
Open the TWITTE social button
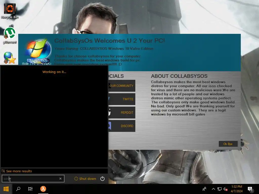pyautogui.click(x=122, y=99)
